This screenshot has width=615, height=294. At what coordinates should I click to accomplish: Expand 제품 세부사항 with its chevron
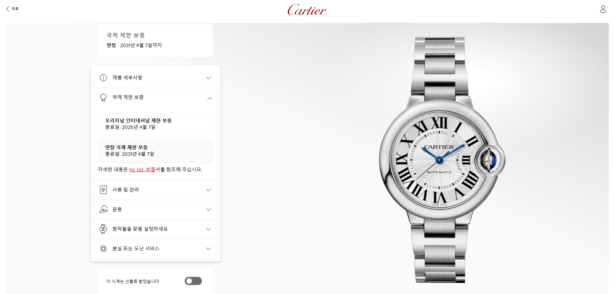[208, 78]
